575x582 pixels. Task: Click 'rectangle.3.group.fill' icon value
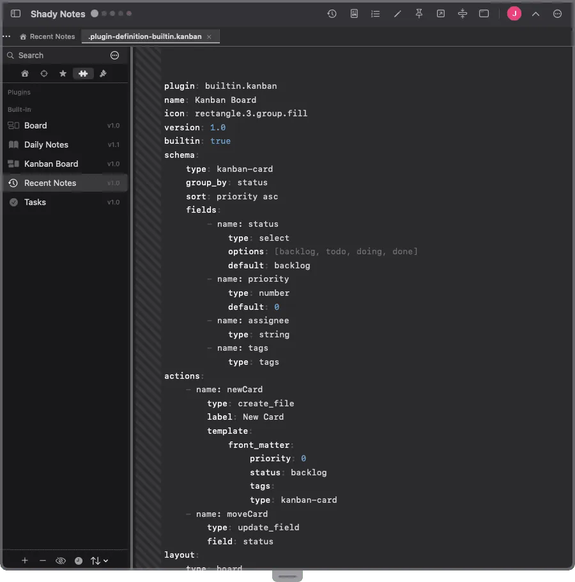(x=251, y=114)
